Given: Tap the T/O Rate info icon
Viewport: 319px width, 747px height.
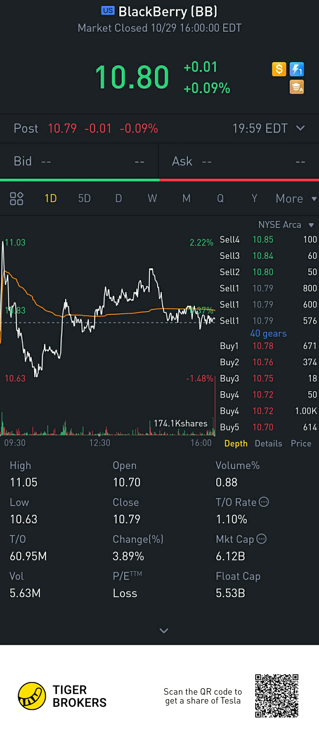Looking at the screenshot, I should pyautogui.click(x=264, y=502).
